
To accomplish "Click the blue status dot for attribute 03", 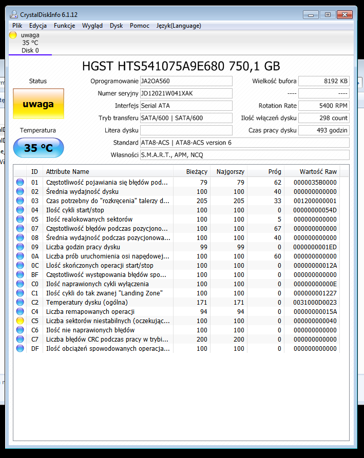I will pyautogui.click(x=20, y=201).
